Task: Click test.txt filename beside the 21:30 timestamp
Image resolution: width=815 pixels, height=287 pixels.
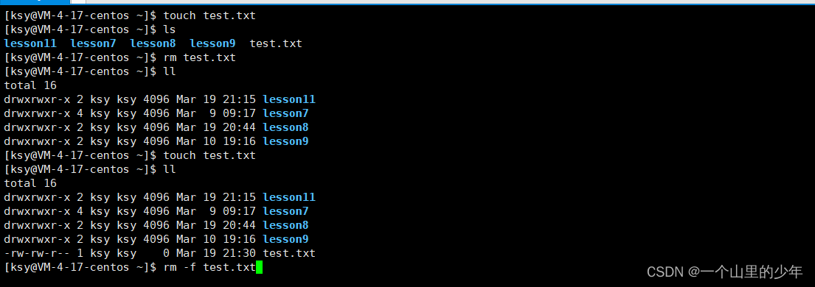Action: (290, 254)
